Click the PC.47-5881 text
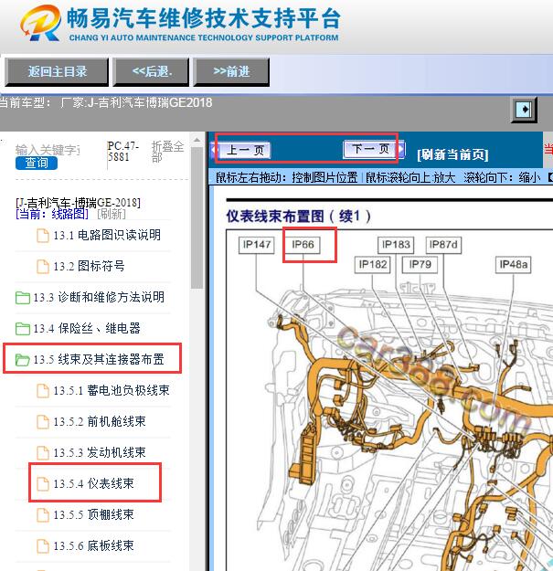 [122, 152]
